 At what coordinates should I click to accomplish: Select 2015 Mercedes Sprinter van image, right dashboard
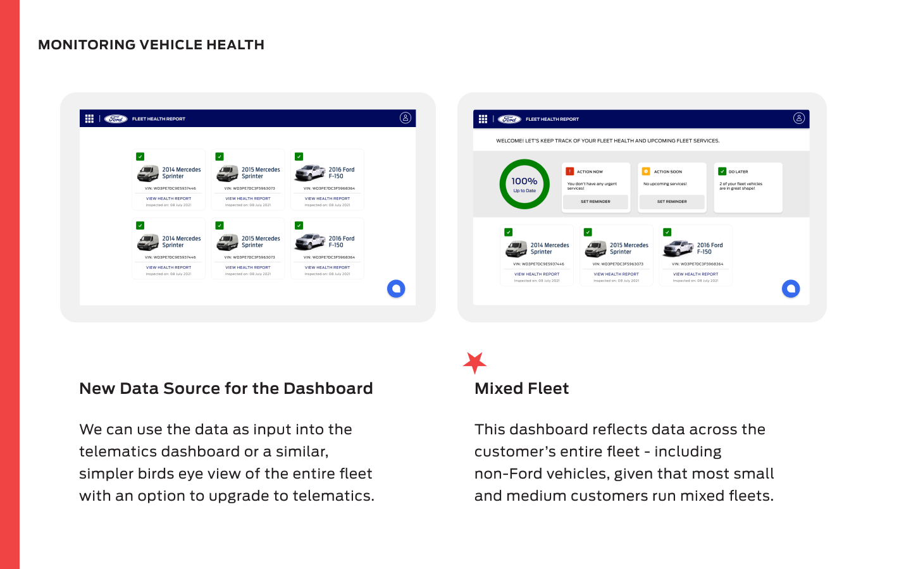tap(595, 249)
